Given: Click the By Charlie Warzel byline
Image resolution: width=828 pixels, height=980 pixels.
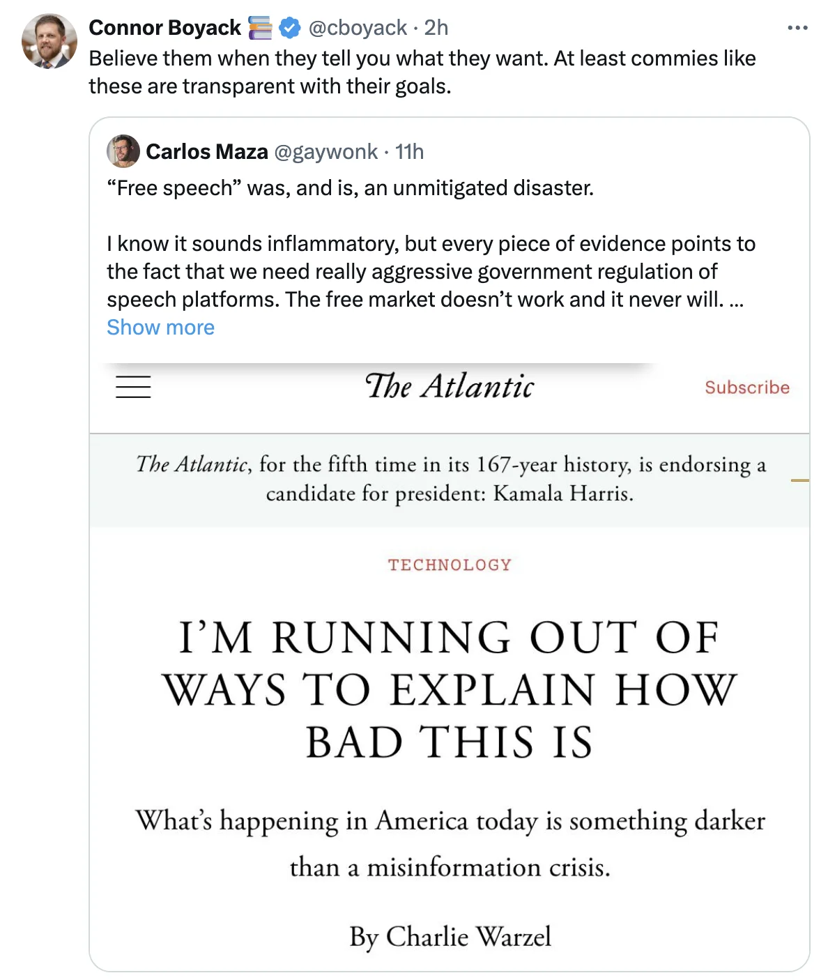Looking at the screenshot, I should point(450,936).
